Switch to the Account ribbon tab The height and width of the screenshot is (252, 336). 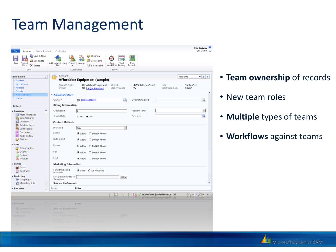point(27,51)
